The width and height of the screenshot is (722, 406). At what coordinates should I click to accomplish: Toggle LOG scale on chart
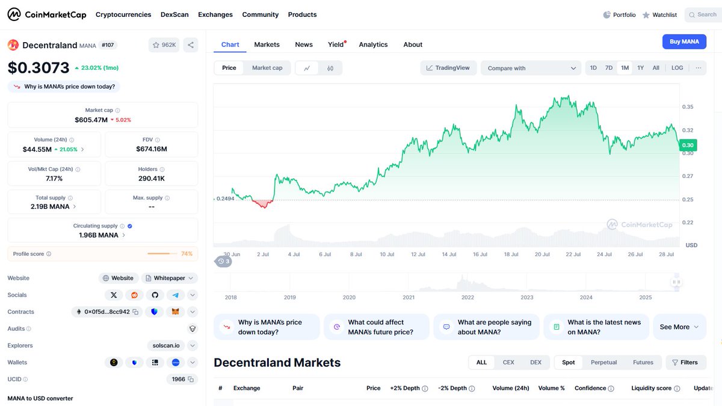click(x=677, y=68)
